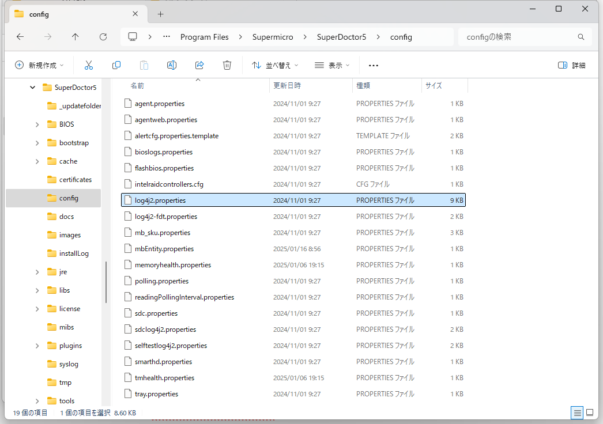Switch to large thumbnails view icon
Image resolution: width=603 pixels, height=424 pixels.
[x=590, y=413]
